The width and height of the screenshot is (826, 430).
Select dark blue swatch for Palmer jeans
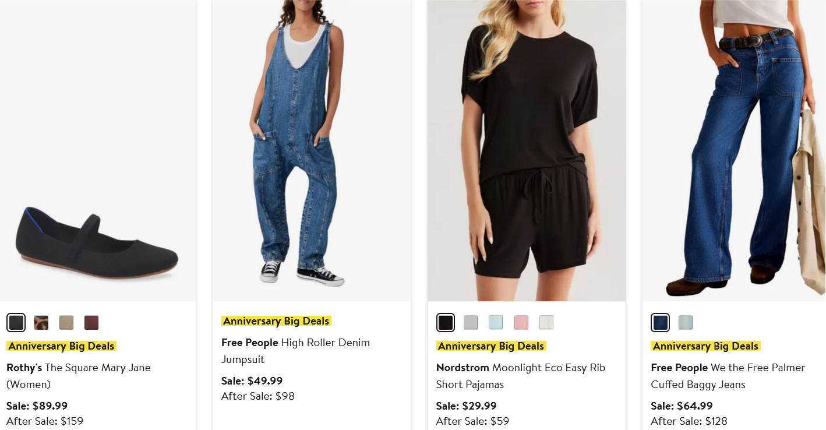click(x=661, y=322)
